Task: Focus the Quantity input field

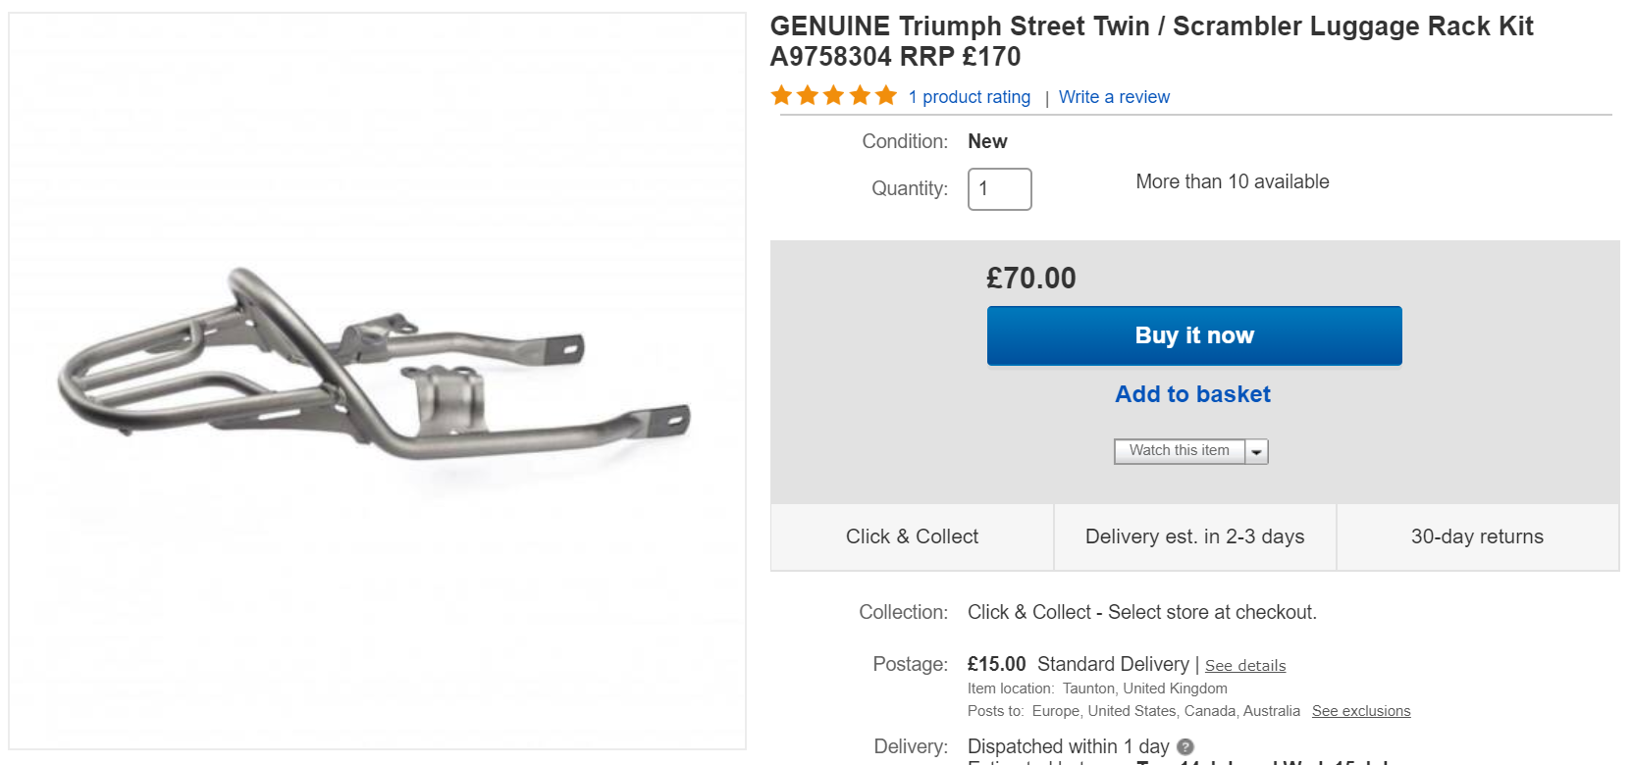Action: tap(999, 189)
